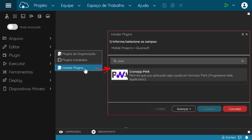Click the Mobile Projects > Gluonsoft breadcrumb

click(x=130, y=48)
